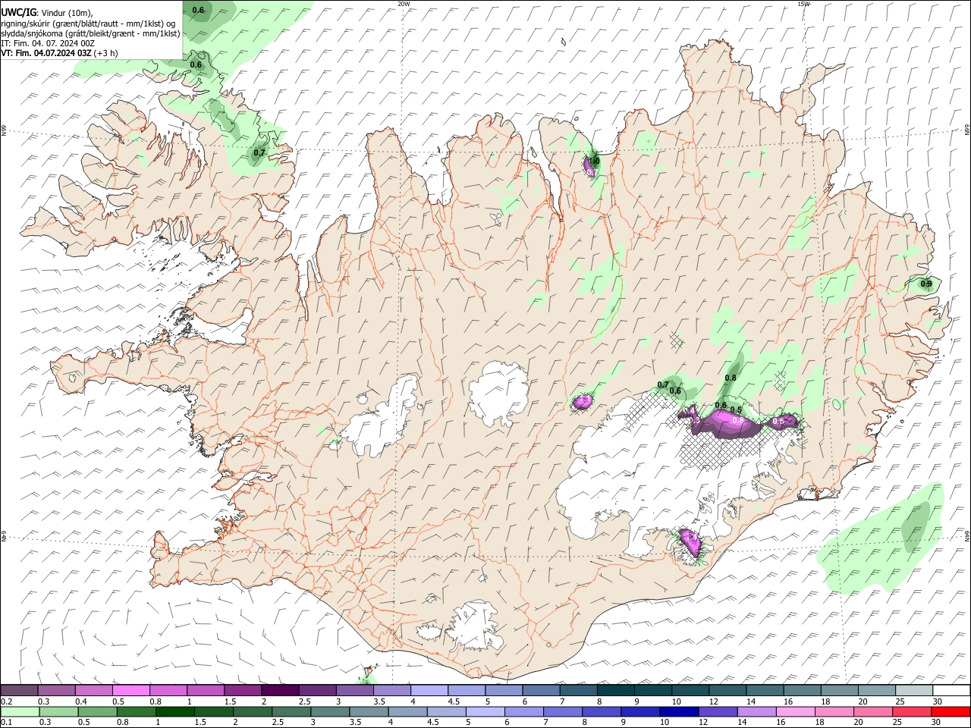Click the violet 14–16 rain legend swatch
The image size is (971, 728).
[x=756, y=711]
